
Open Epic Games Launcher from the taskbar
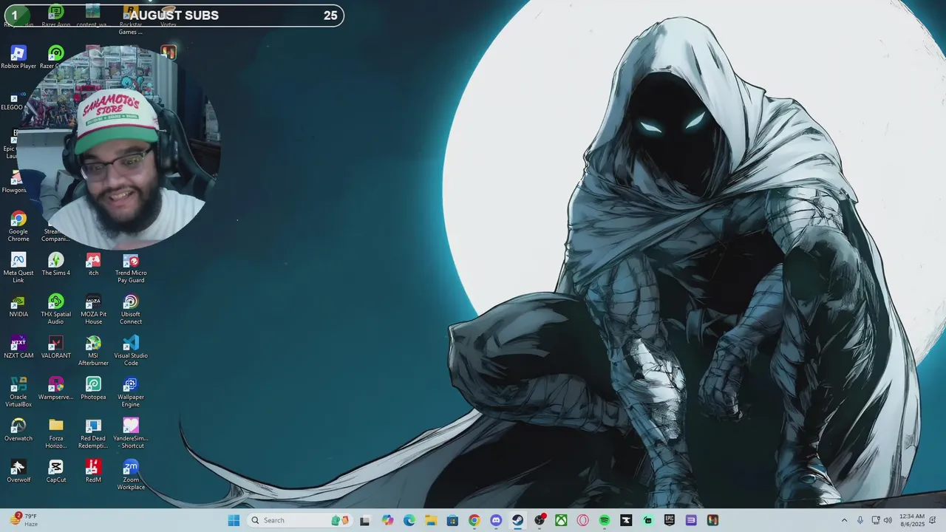[670, 520]
